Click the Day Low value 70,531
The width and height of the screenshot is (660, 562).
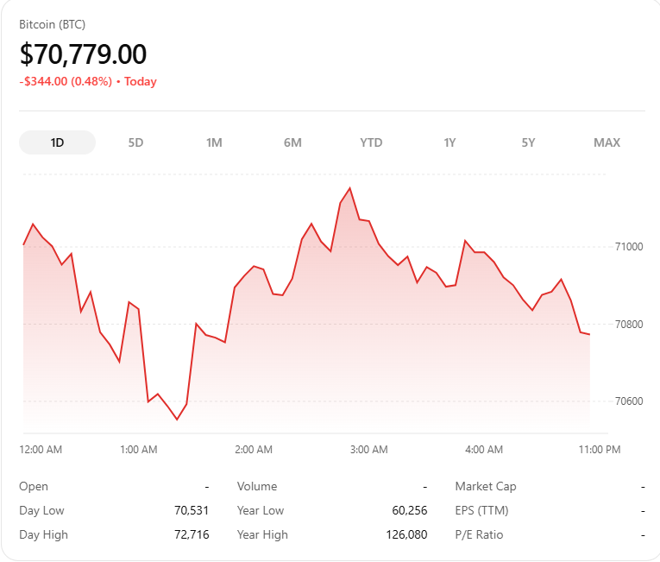pyautogui.click(x=192, y=510)
